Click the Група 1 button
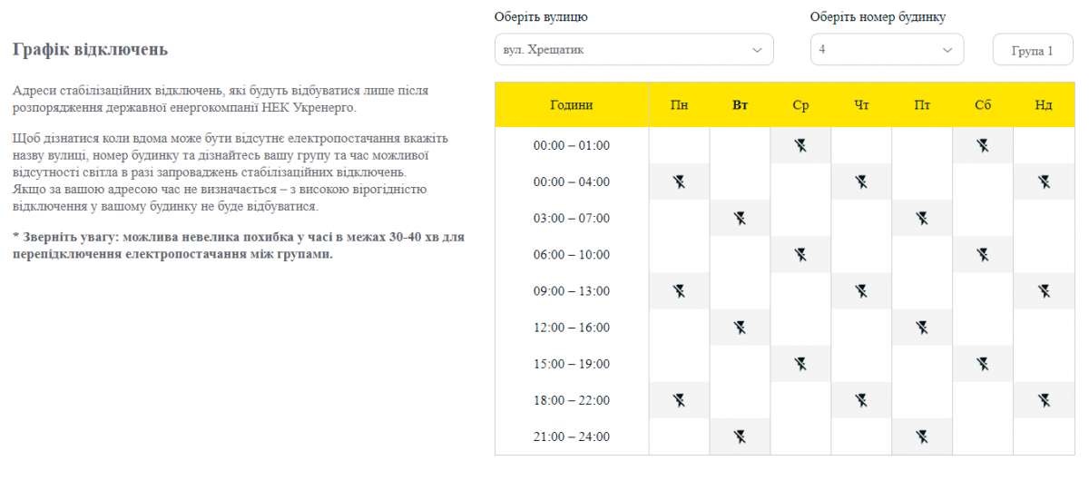The height and width of the screenshot is (500, 1089). [x=1033, y=50]
